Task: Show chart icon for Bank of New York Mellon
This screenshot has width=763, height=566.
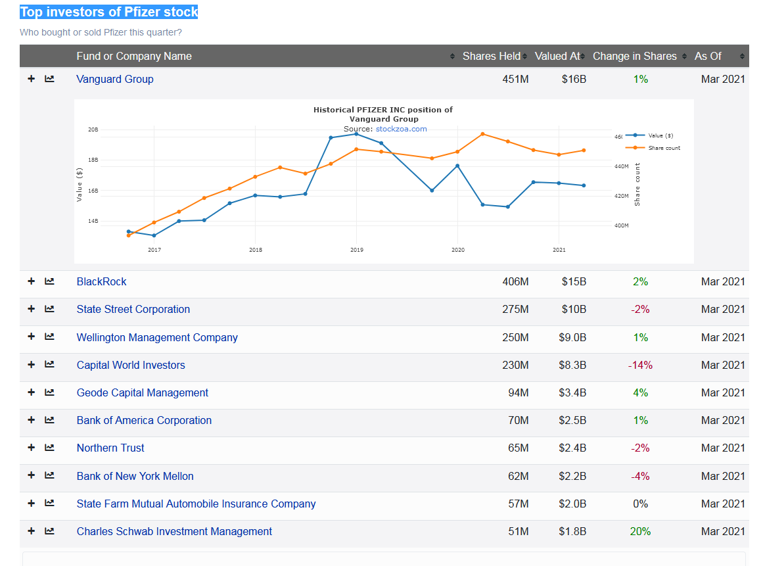Action: 49,475
